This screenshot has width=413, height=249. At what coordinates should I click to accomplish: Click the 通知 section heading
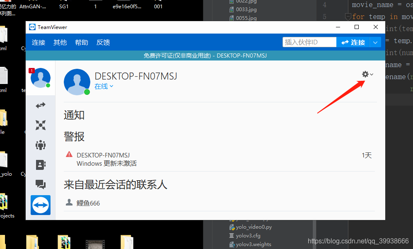(74, 115)
